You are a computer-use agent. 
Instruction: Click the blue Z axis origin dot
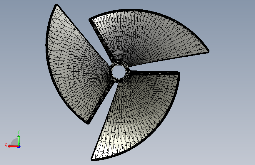point(19,147)
